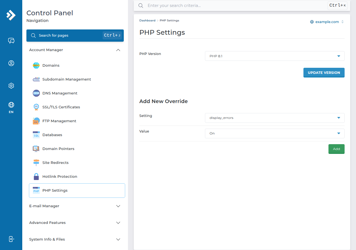Click the Dashboard breadcrumb link

pyautogui.click(x=147, y=21)
